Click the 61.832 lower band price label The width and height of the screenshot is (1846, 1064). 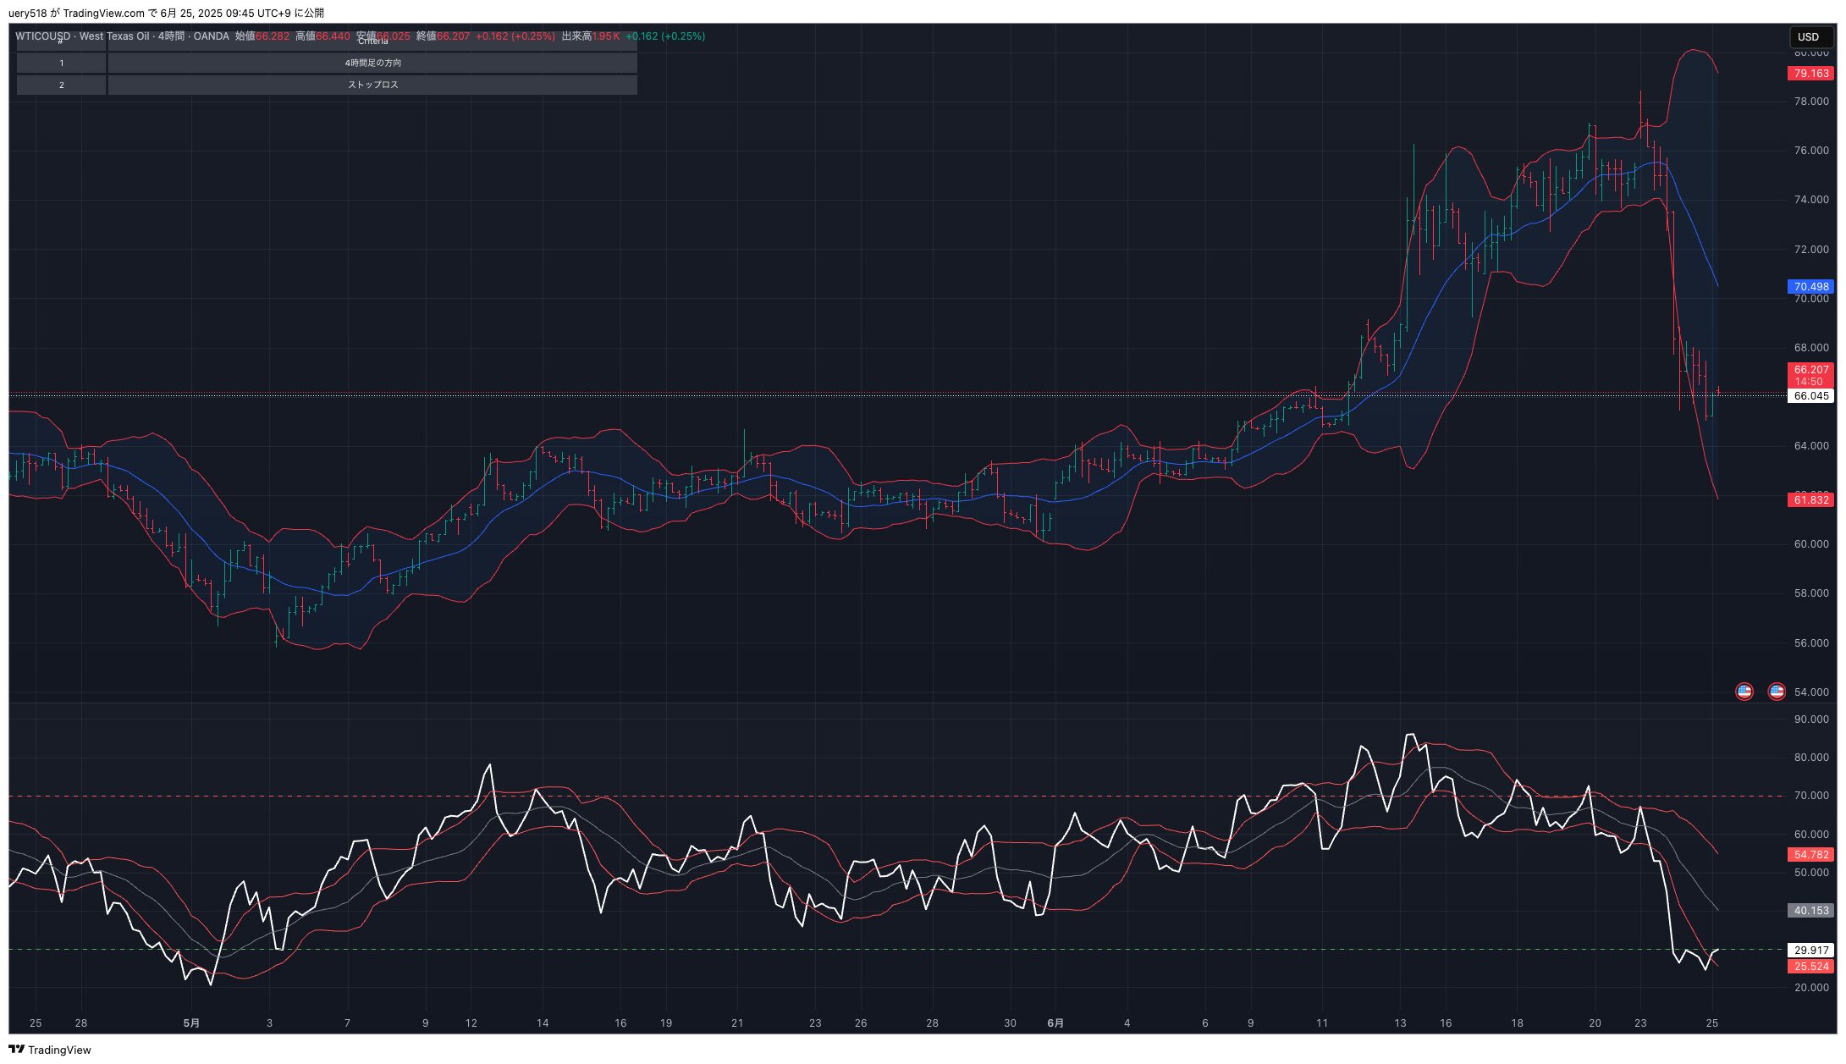tap(1810, 500)
